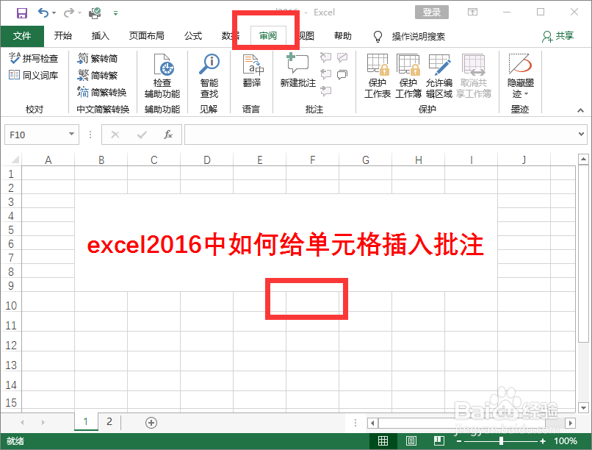Switch to Normal view in status bar
592x450 pixels.
(x=383, y=441)
